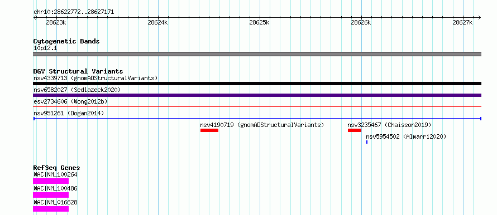Image resolution: width=497 pixels, height=215 pixels.
Task: Open the esv2734606 (Wong2012b) label
Action: [x=70, y=101]
